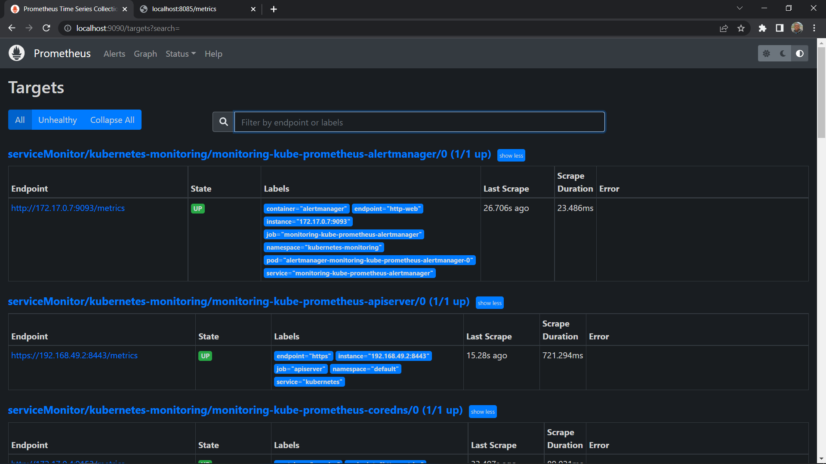The image size is (826, 464).
Task: Switch to localhost:8085/metrics tab
Action: [184, 9]
